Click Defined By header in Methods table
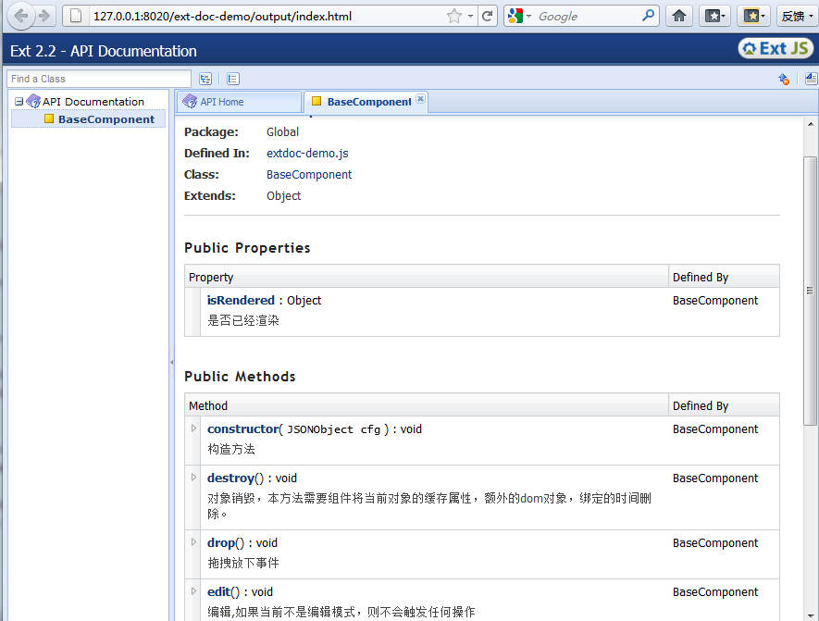819x621 pixels. pos(724,405)
